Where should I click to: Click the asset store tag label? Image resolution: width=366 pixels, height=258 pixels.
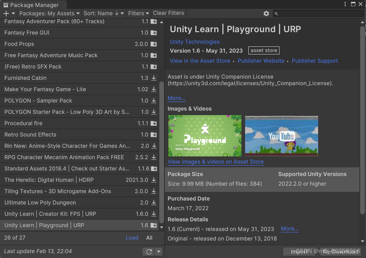pos(264,50)
